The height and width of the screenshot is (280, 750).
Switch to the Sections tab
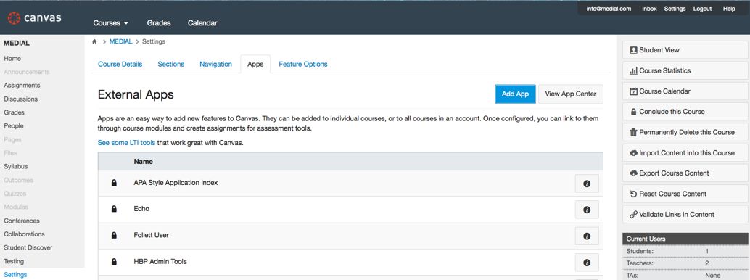(170, 64)
